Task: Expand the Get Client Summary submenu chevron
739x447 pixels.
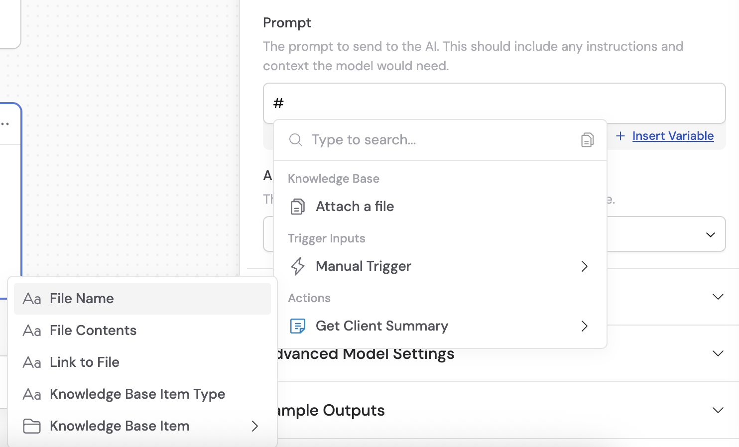Action: pos(584,327)
